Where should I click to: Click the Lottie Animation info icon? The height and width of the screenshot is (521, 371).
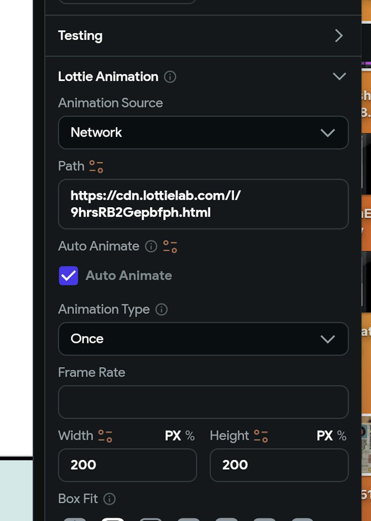170,77
